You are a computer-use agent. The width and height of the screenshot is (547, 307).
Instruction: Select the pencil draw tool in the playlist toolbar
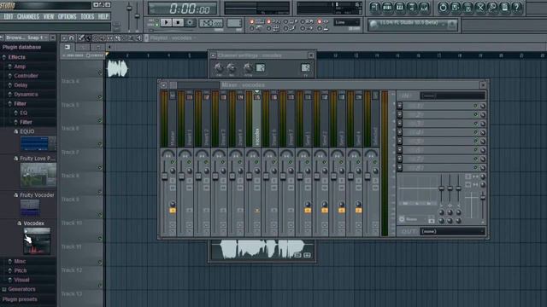click(81, 38)
